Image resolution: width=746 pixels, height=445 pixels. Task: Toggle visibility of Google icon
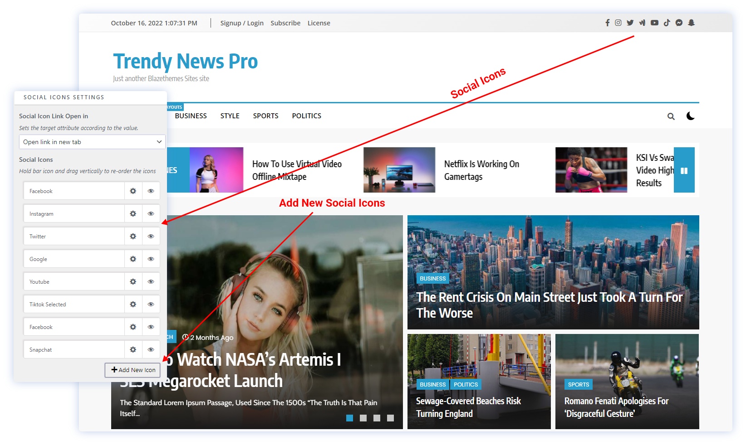151,259
